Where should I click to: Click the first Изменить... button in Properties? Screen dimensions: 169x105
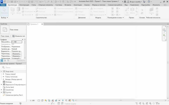point(16,54)
